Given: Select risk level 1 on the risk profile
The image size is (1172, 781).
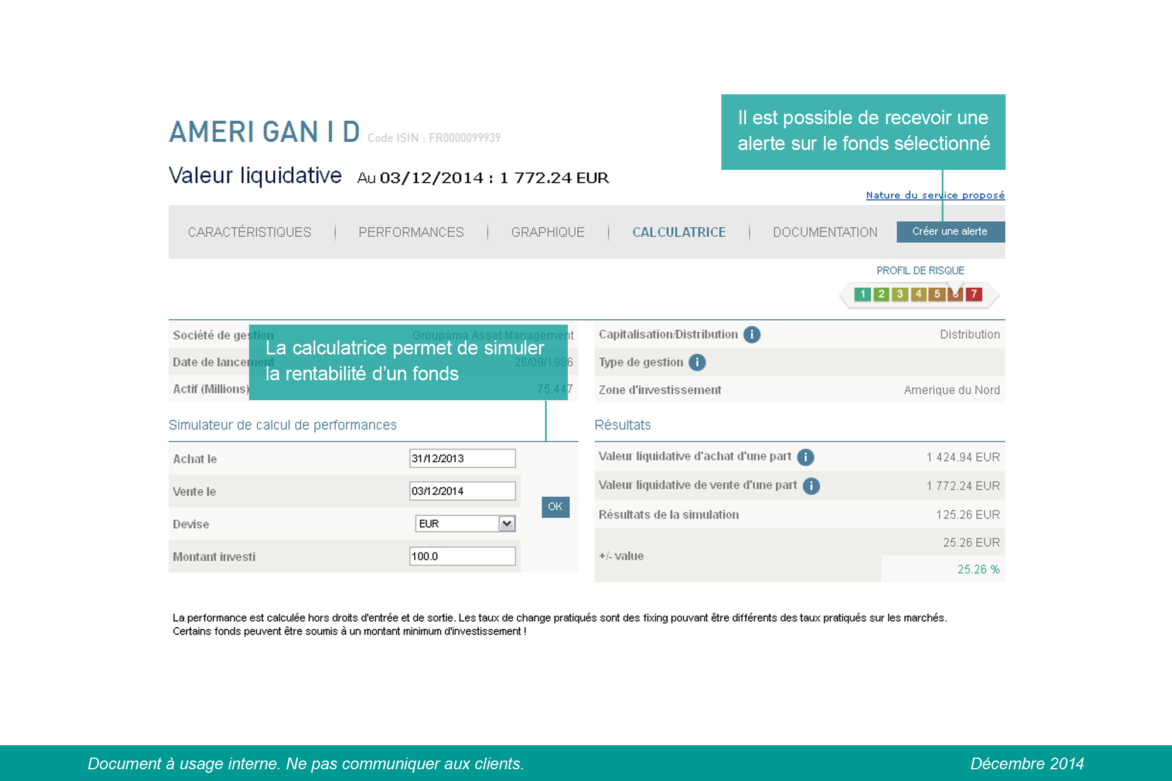Looking at the screenshot, I should coord(863,294).
